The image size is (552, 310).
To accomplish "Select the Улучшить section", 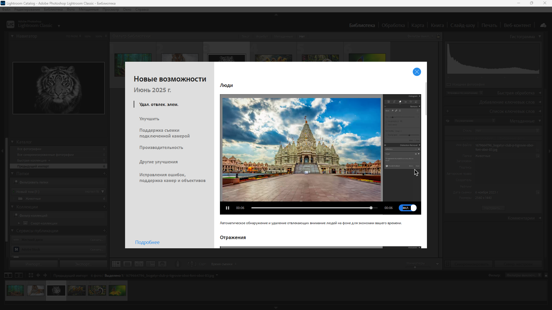I will coord(149,119).
